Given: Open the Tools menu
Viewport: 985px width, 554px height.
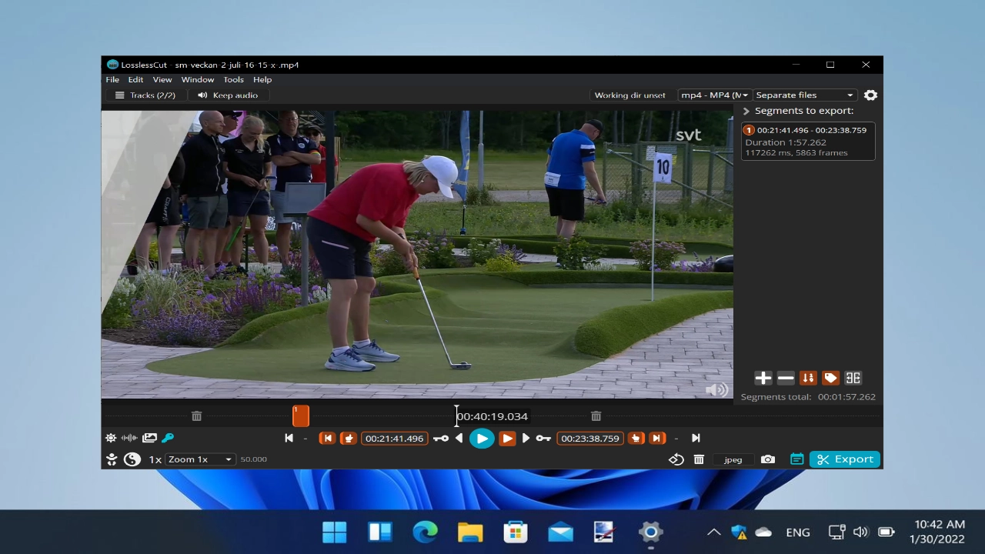Looking at the screenshot, I should 233,79.
